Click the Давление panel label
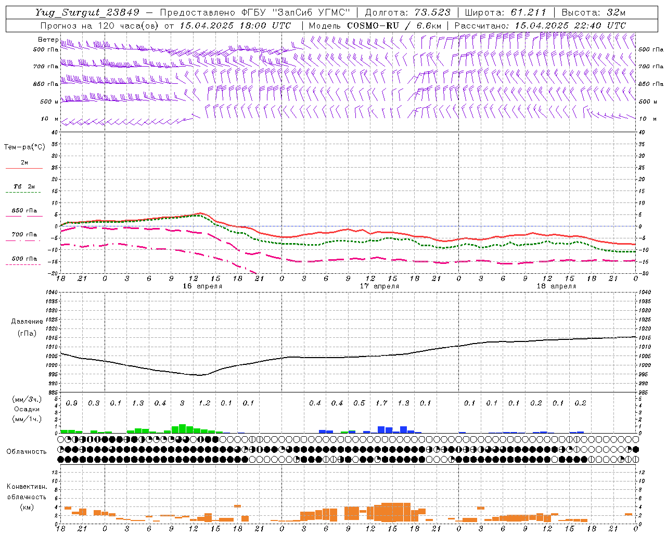 point(27,321)
